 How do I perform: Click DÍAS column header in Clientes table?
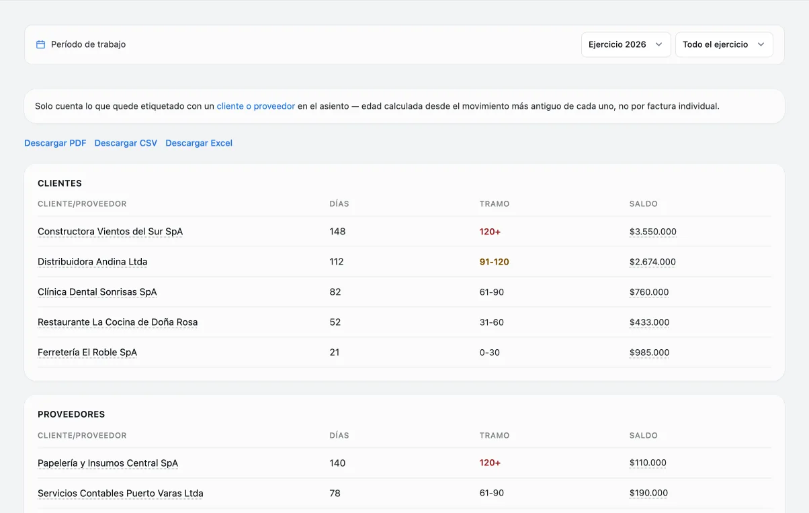point(339,203)
